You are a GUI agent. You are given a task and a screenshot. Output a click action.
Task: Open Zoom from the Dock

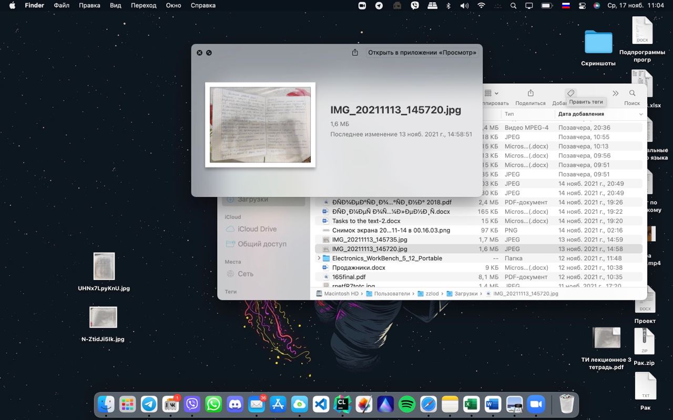pos(536,404)
